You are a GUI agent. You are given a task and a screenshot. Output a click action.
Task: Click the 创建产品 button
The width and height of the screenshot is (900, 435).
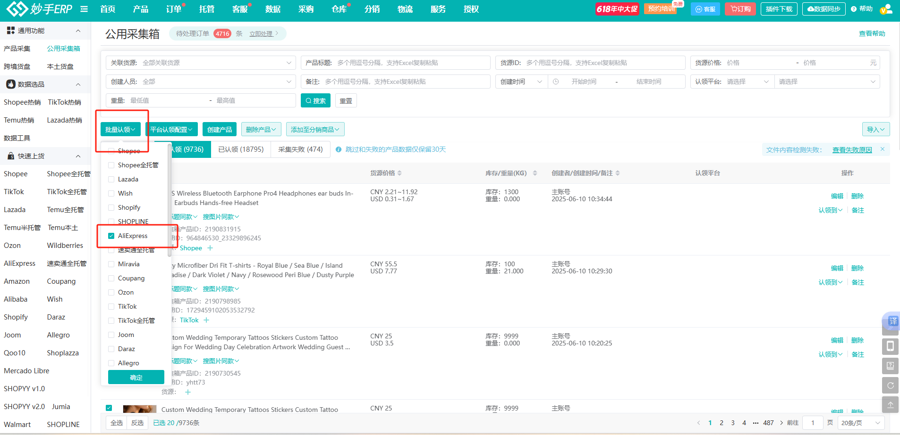(x=220, y=130)
